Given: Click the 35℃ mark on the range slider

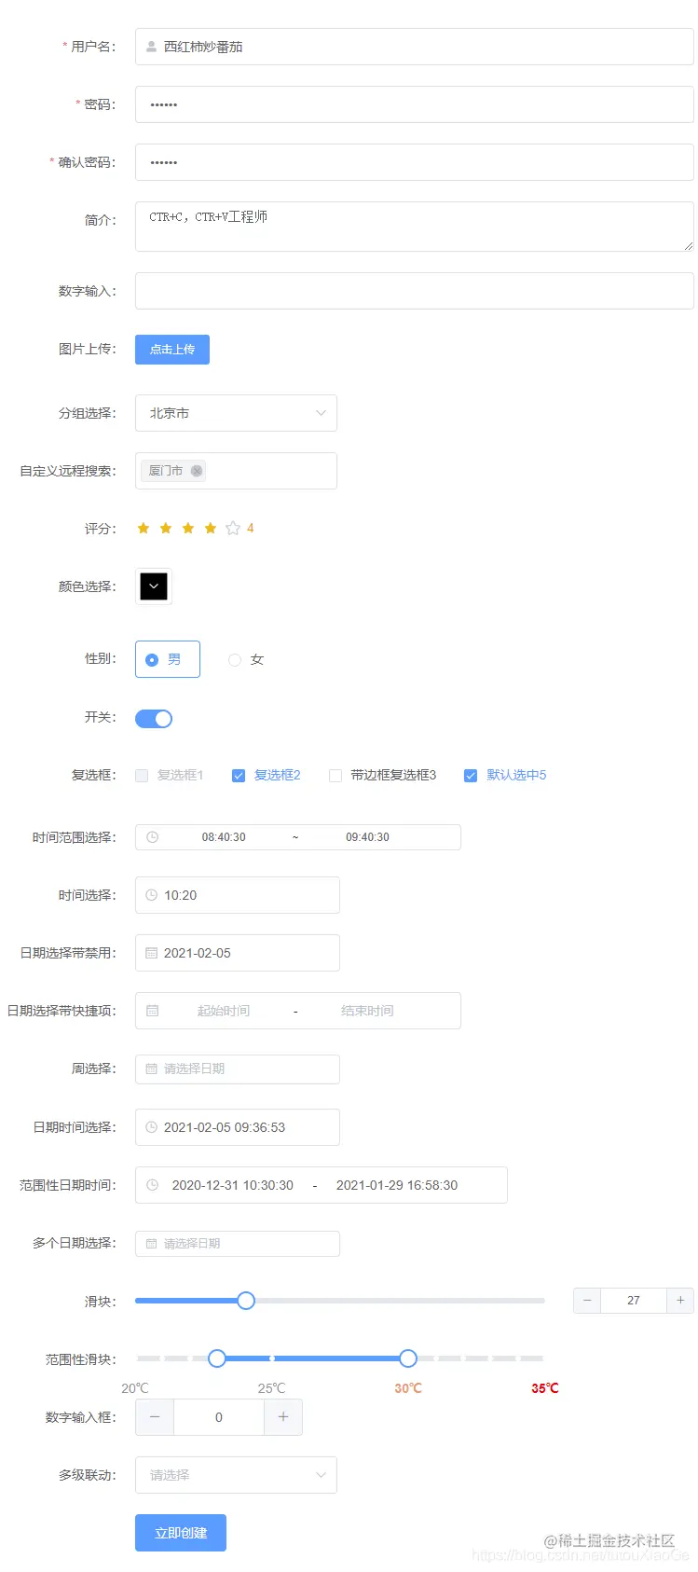Looking at the screenshot, I should pos(545,1388).
